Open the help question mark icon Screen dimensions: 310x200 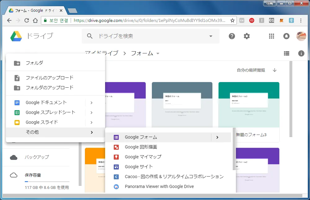pos(232,36)
